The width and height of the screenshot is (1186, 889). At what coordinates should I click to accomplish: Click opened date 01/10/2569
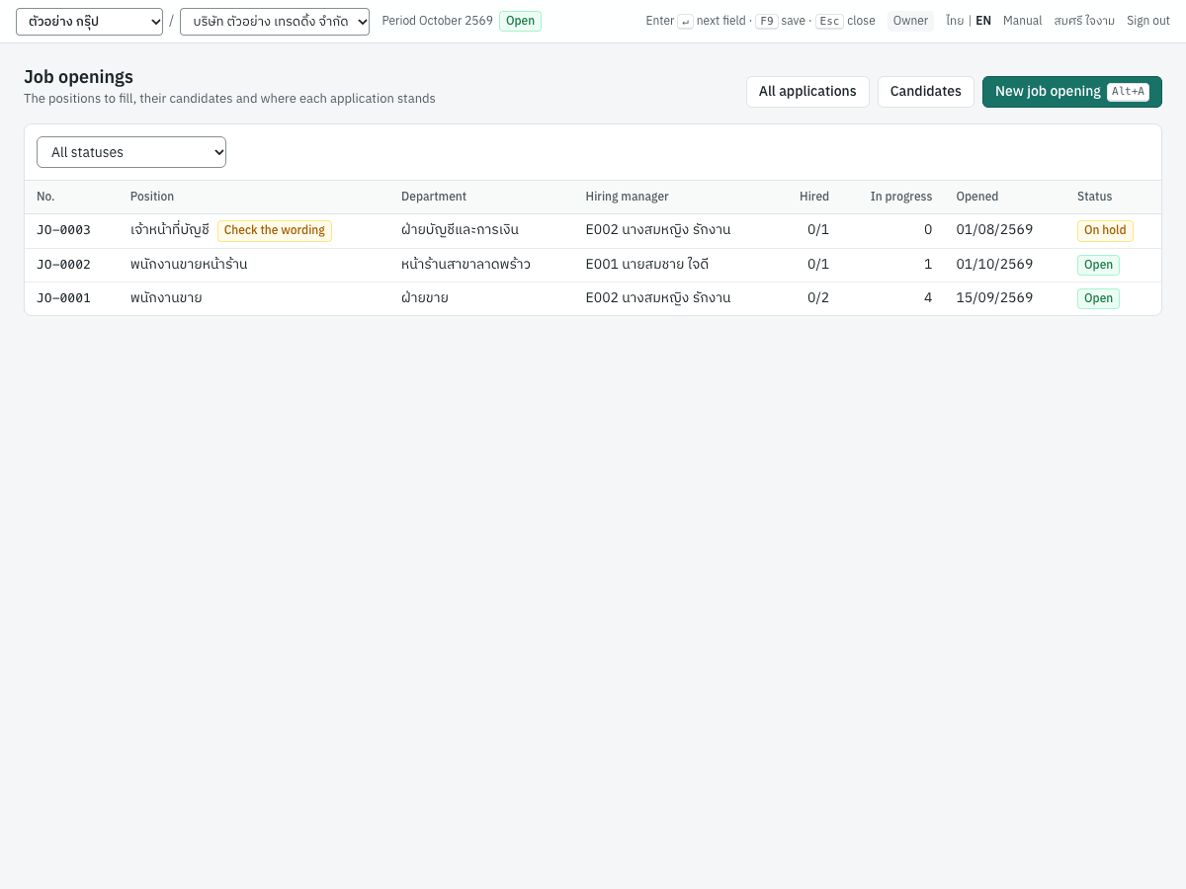pos(994,265)
